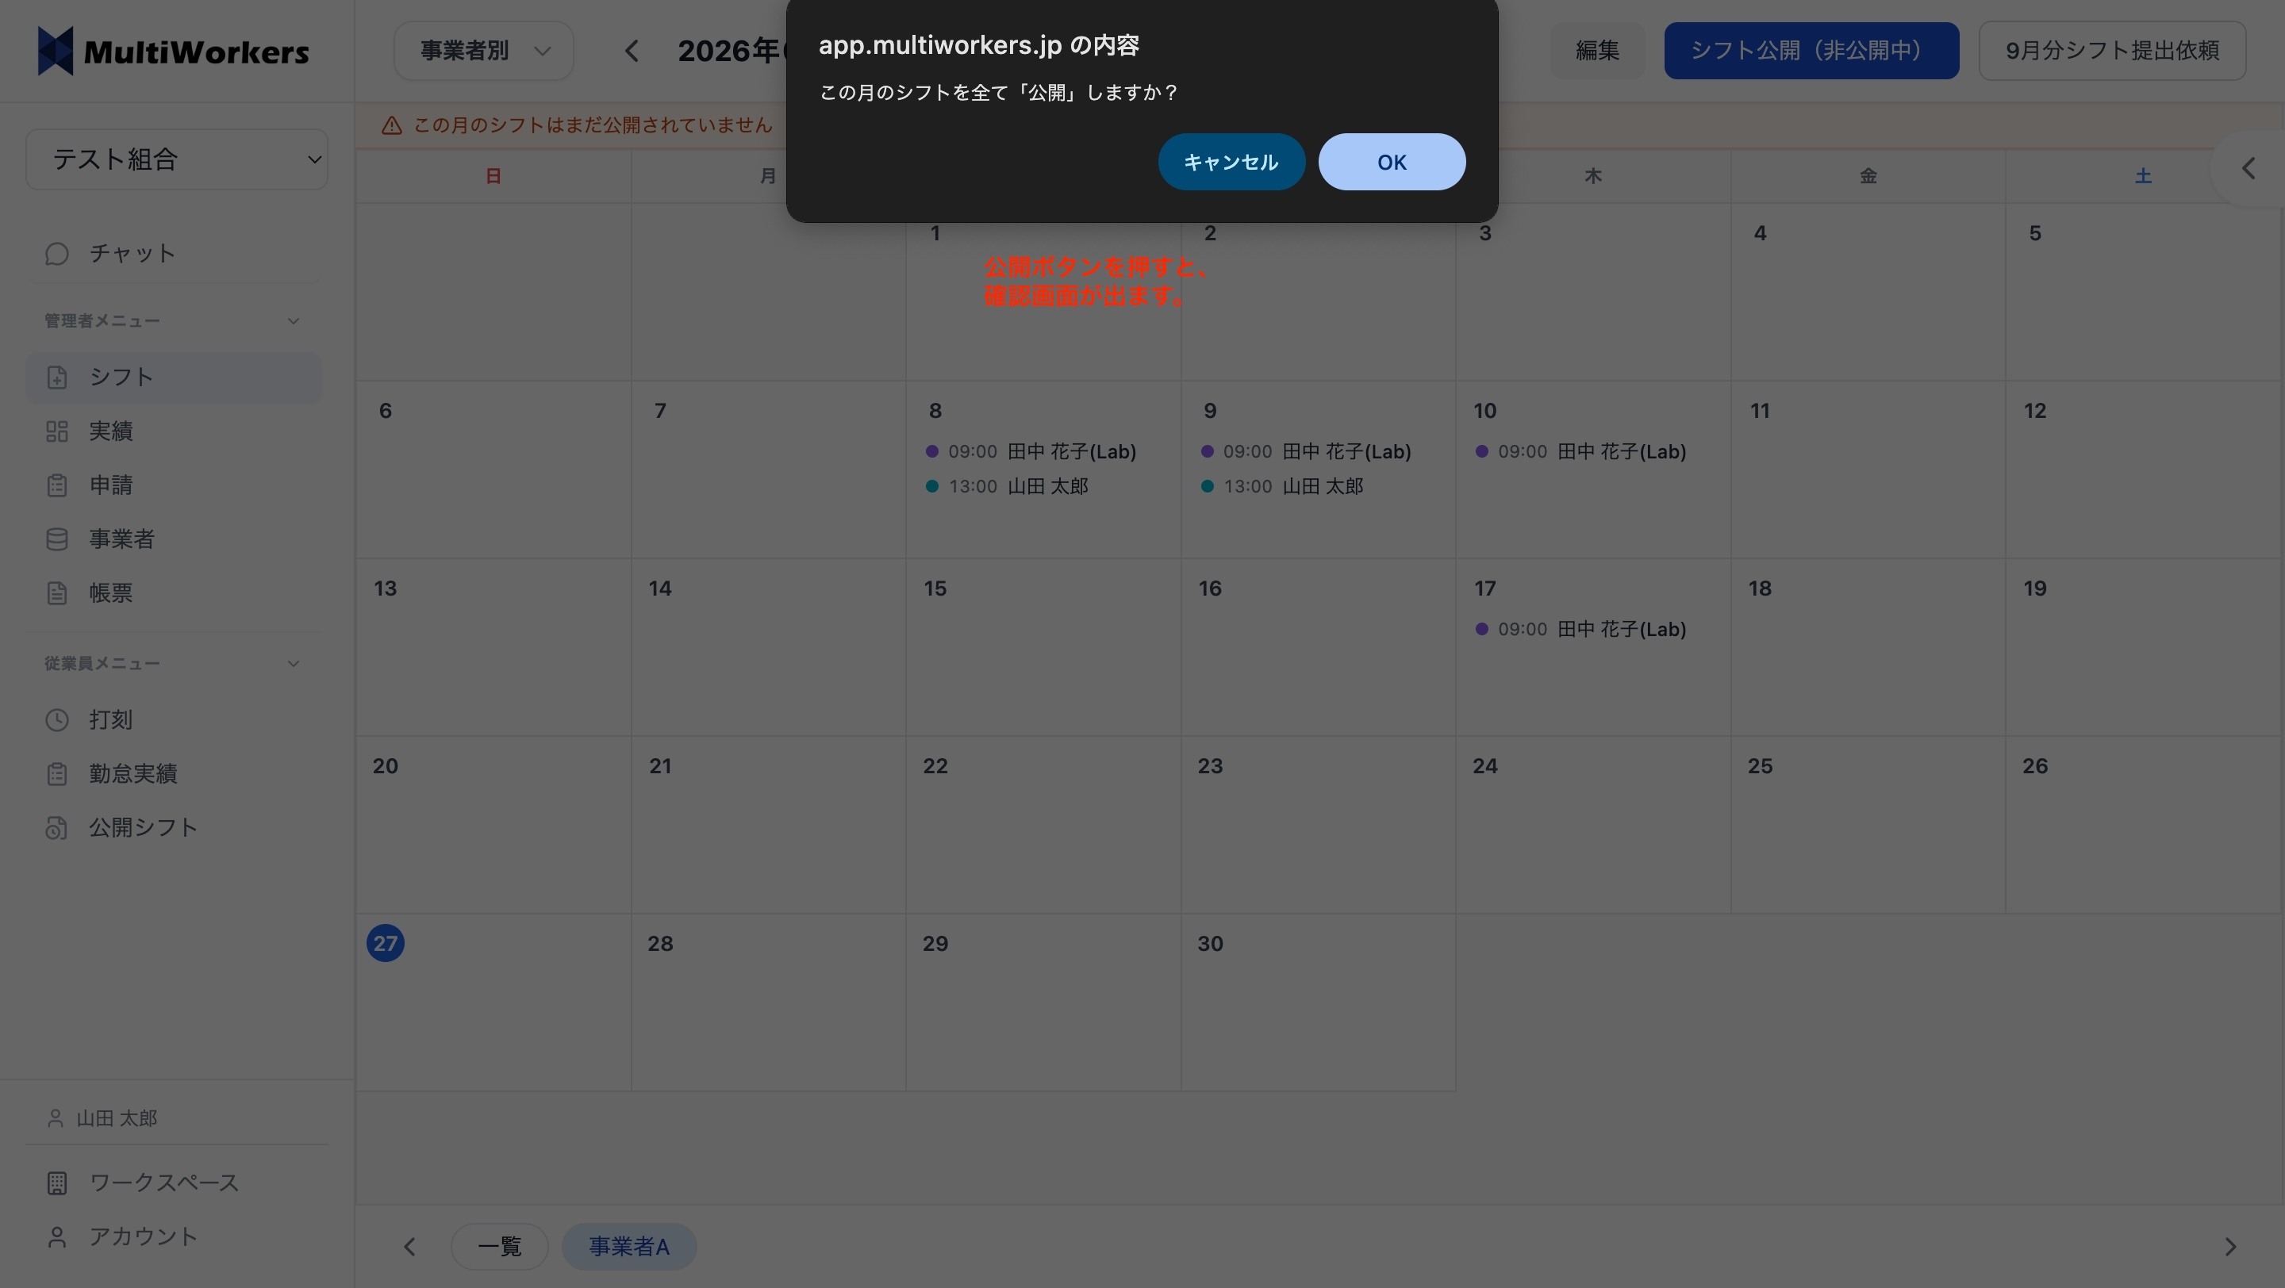The image size is (2285, 1288).
Task: Click the 公開シフト icon
Action: pos(57,828)
